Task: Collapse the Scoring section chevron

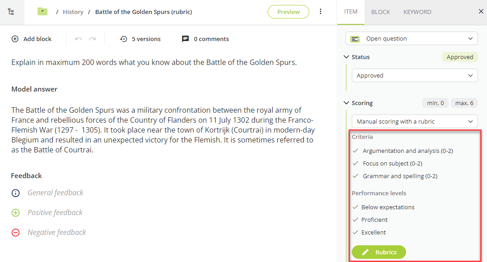Action: (x=346, y=103)
